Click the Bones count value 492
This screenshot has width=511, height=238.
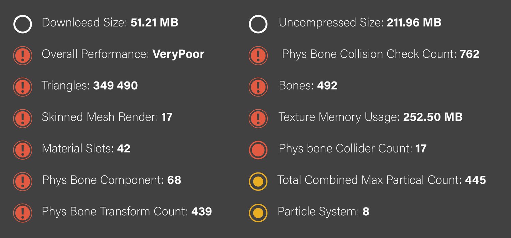pyautogui.click(x=327, y=86)
